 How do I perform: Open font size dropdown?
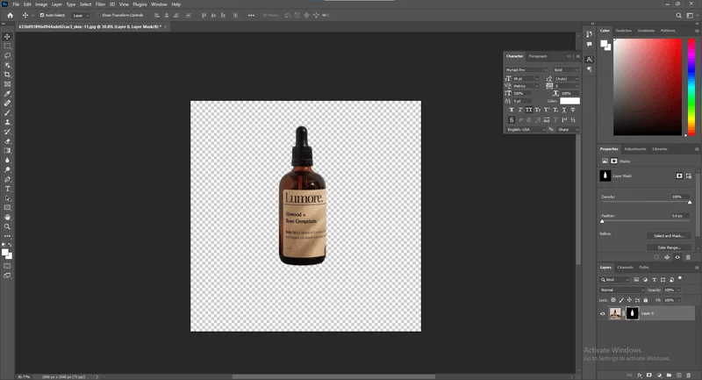(x=537, y=79)
